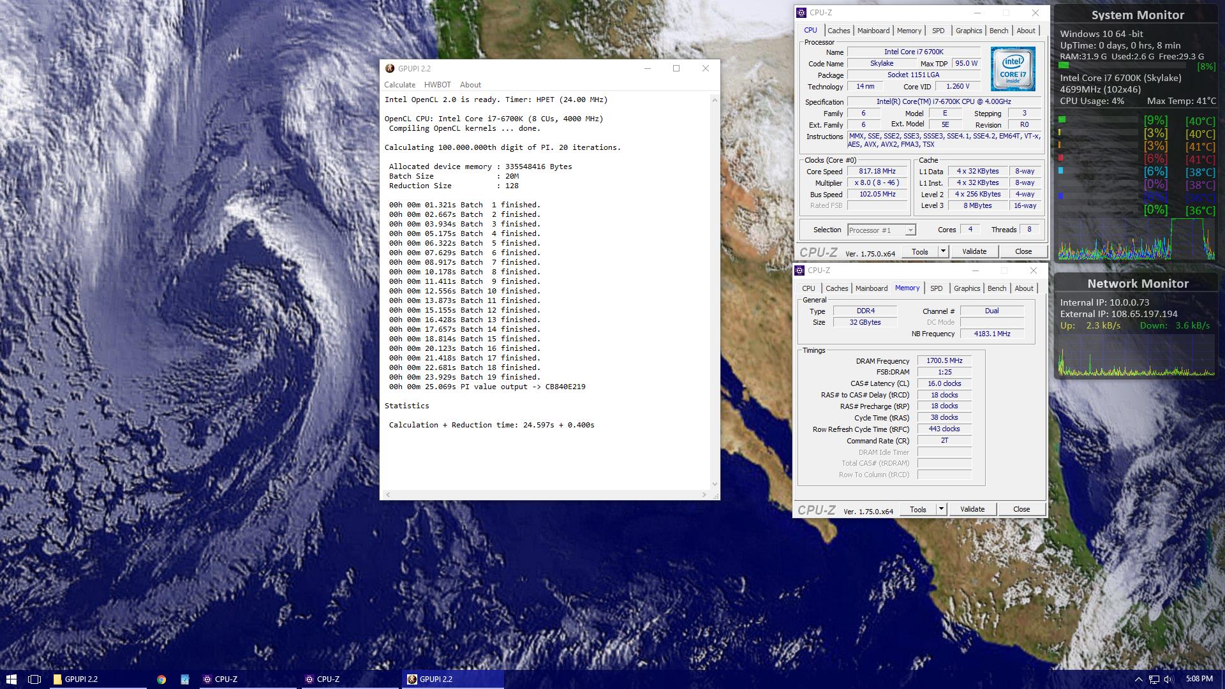The image size is (1225, 689).
Task: Show hidden system tray icons
Action: tap(1138, 679)
